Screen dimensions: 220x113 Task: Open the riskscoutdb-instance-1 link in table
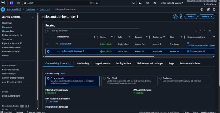(x=73, y=51)
